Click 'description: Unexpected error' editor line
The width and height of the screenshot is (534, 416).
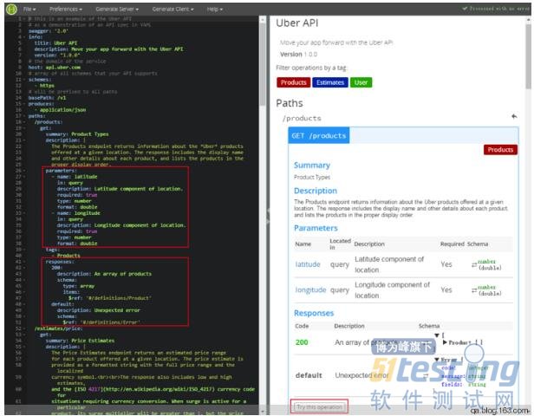click(x=99, y=310)
